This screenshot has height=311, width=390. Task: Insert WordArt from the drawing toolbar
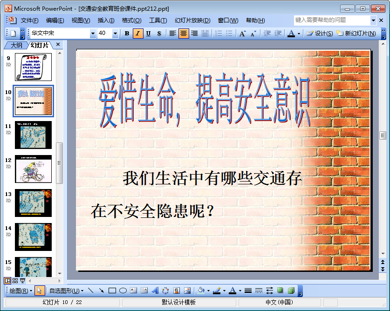click(155, 291)
